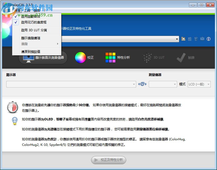Screen dimensions: 217x170
Task: Click the delete settings trash icon
Action: tap(196, 38)
